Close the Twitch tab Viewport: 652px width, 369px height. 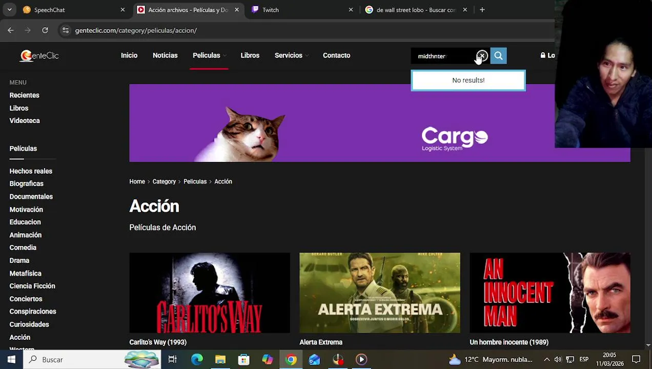tap(351, 10)
